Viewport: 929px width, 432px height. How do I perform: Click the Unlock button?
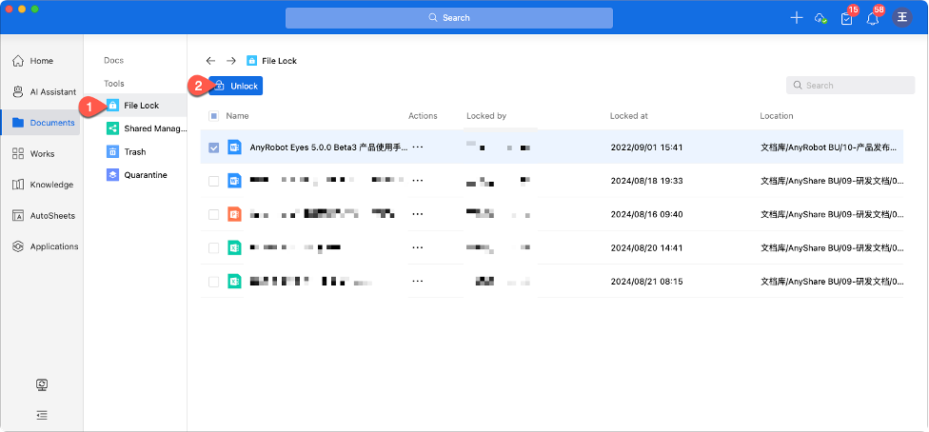(236, 86)
